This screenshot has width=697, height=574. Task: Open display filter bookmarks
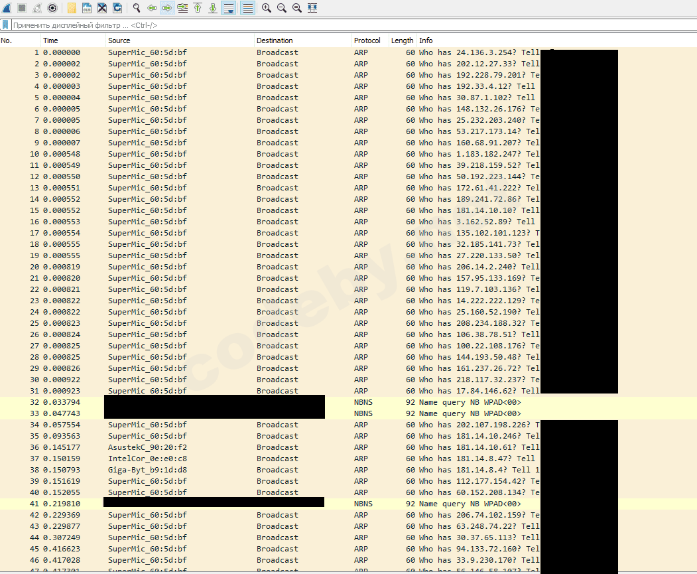coord(5,25)
